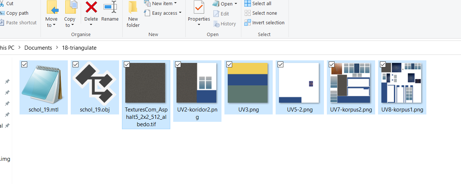Expand breadcrumb chevron after Documents

tap(57, 48)
